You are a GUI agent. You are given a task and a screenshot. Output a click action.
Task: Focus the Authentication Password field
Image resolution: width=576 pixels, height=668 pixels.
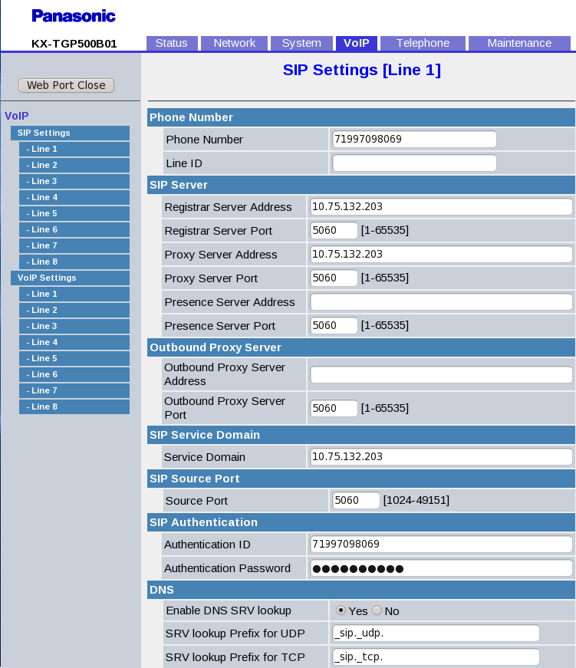click(x=441, y=568)
